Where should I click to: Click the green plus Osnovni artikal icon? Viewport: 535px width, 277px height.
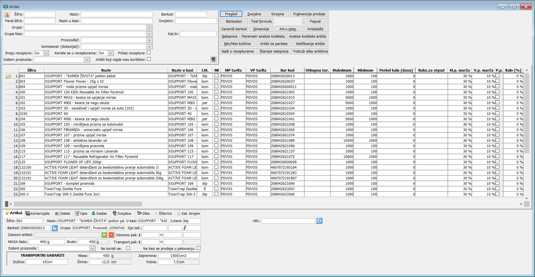[104, 235]
